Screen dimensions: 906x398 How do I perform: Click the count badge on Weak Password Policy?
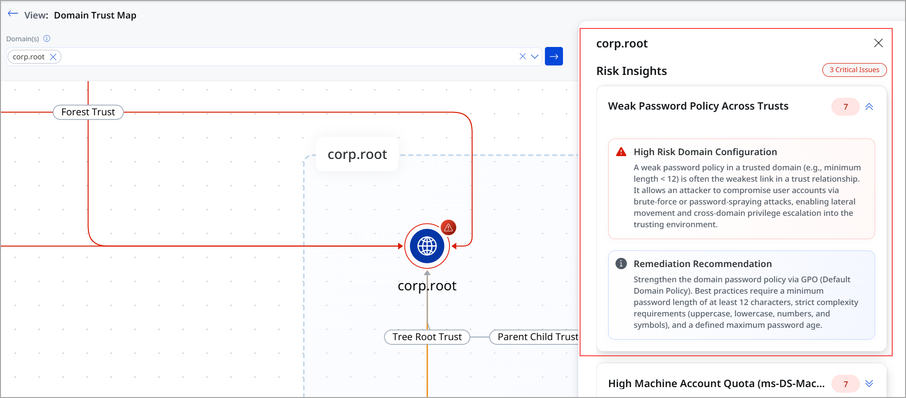pos(845,107)
